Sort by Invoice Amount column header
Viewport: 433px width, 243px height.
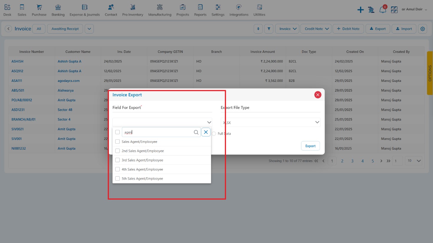(262, 52)
